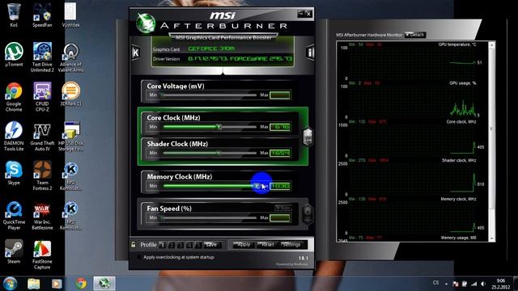Select profile slot 2

pyautogui.click(x=171, y=245)
